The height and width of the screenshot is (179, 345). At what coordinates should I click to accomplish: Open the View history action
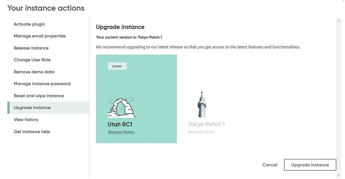[26, 119]
